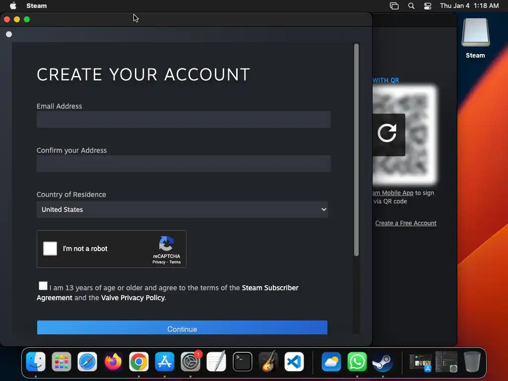Viewport: 508px width, 381px height.
Task: Click Stage Manager icon in menu bar
Action: coord(394,6)
